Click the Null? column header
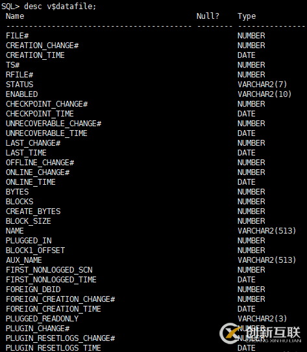 pos(208,16)
